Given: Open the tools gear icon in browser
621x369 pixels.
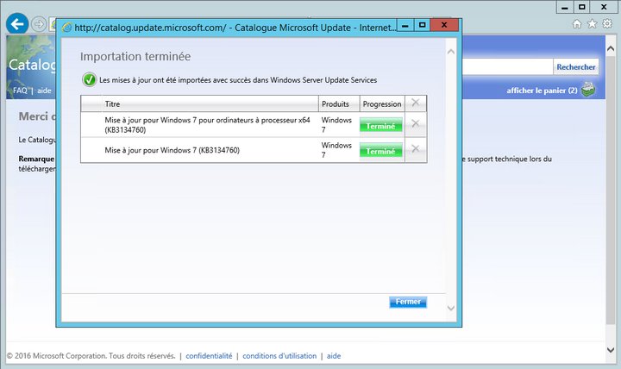Looking at the screenshot, I should (x=607, y=24).
